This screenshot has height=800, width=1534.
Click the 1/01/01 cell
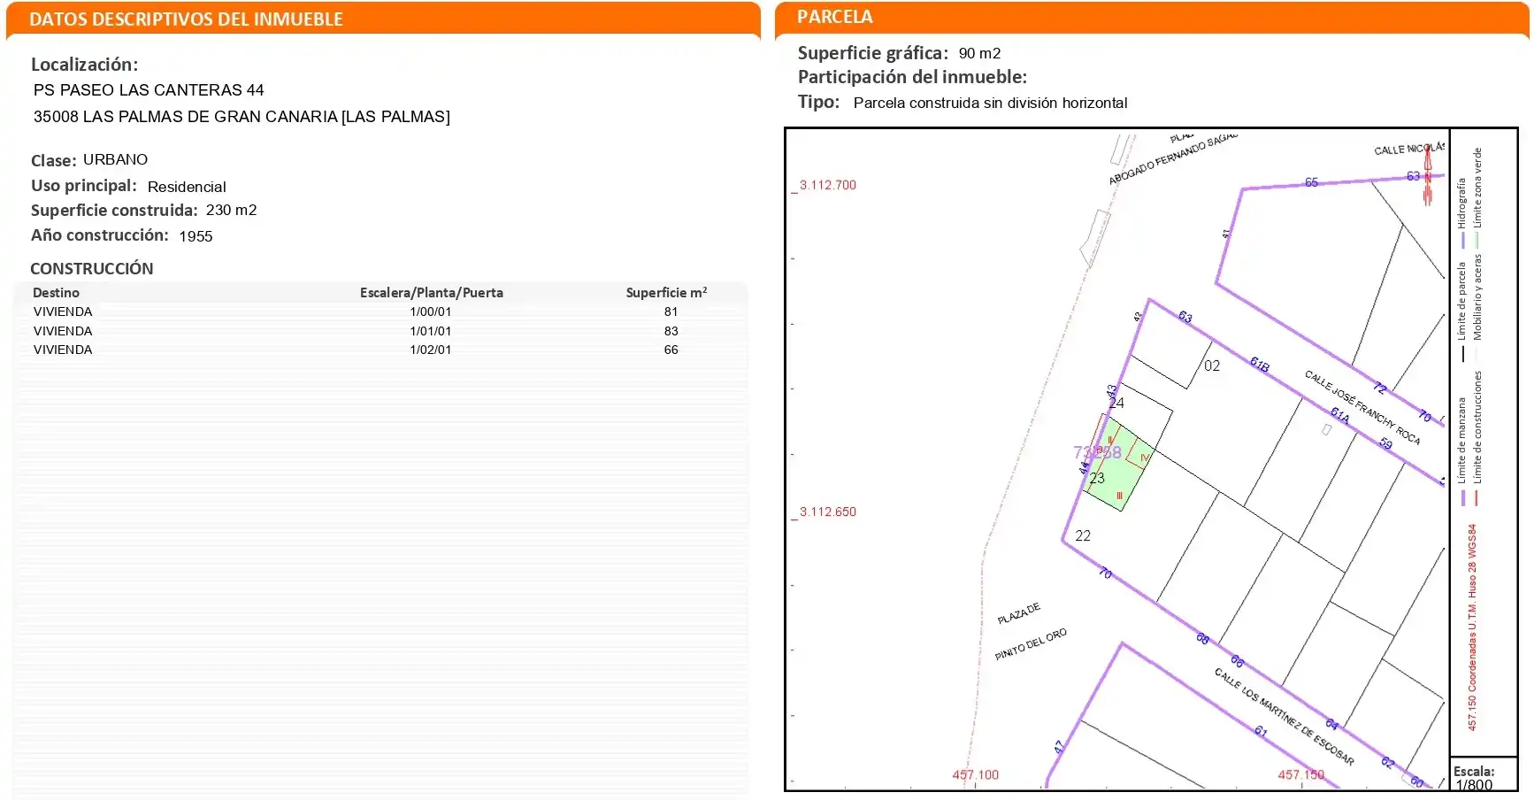430,331
